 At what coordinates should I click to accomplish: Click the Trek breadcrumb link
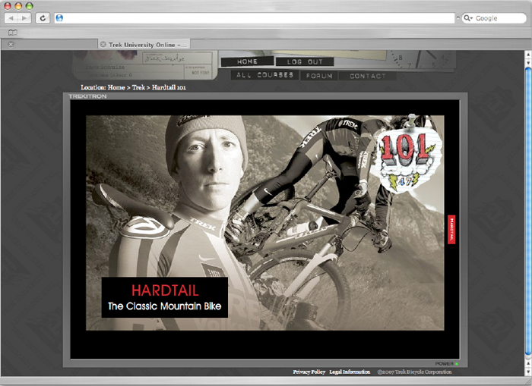tap(138, 88)
